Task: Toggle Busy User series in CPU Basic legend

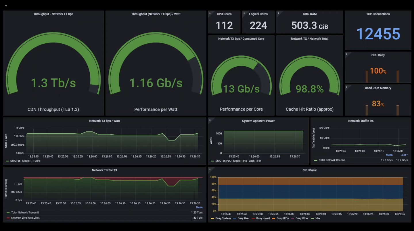Action: coord(243,218)
